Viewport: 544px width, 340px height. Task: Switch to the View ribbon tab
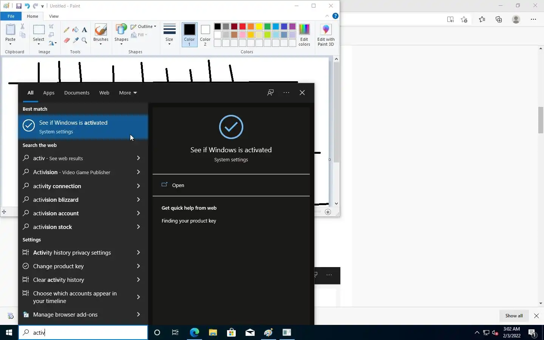[54, 16]
